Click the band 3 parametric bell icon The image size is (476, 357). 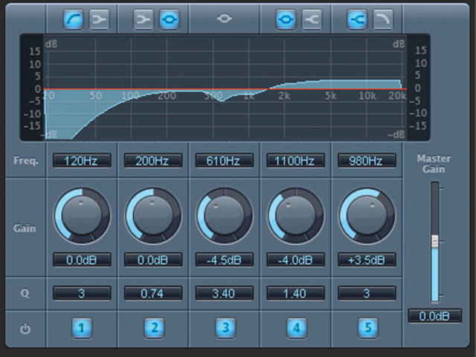tap(225, 19)
